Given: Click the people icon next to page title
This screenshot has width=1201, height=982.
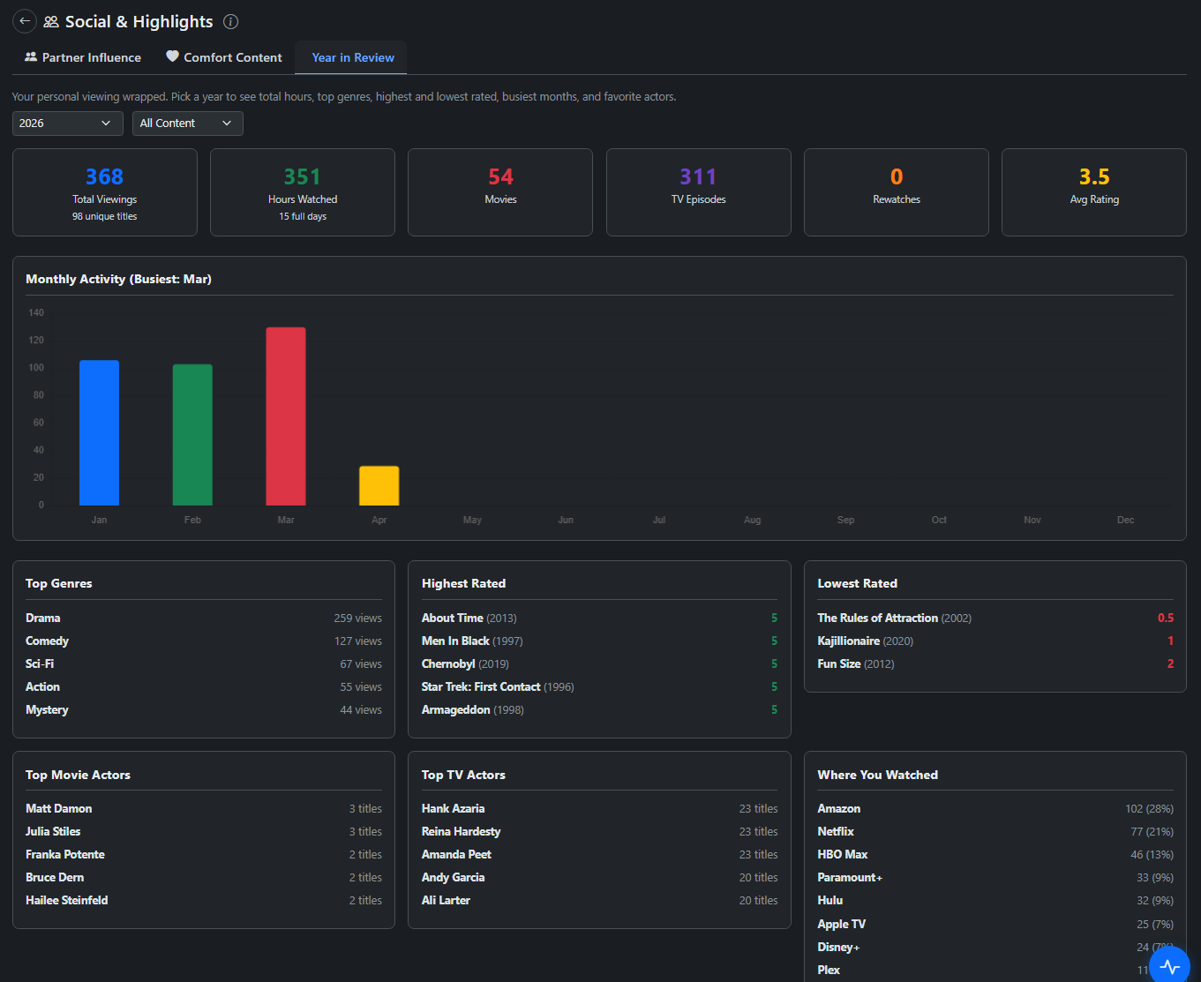Looking at the screenshot, I should [51, 21].
